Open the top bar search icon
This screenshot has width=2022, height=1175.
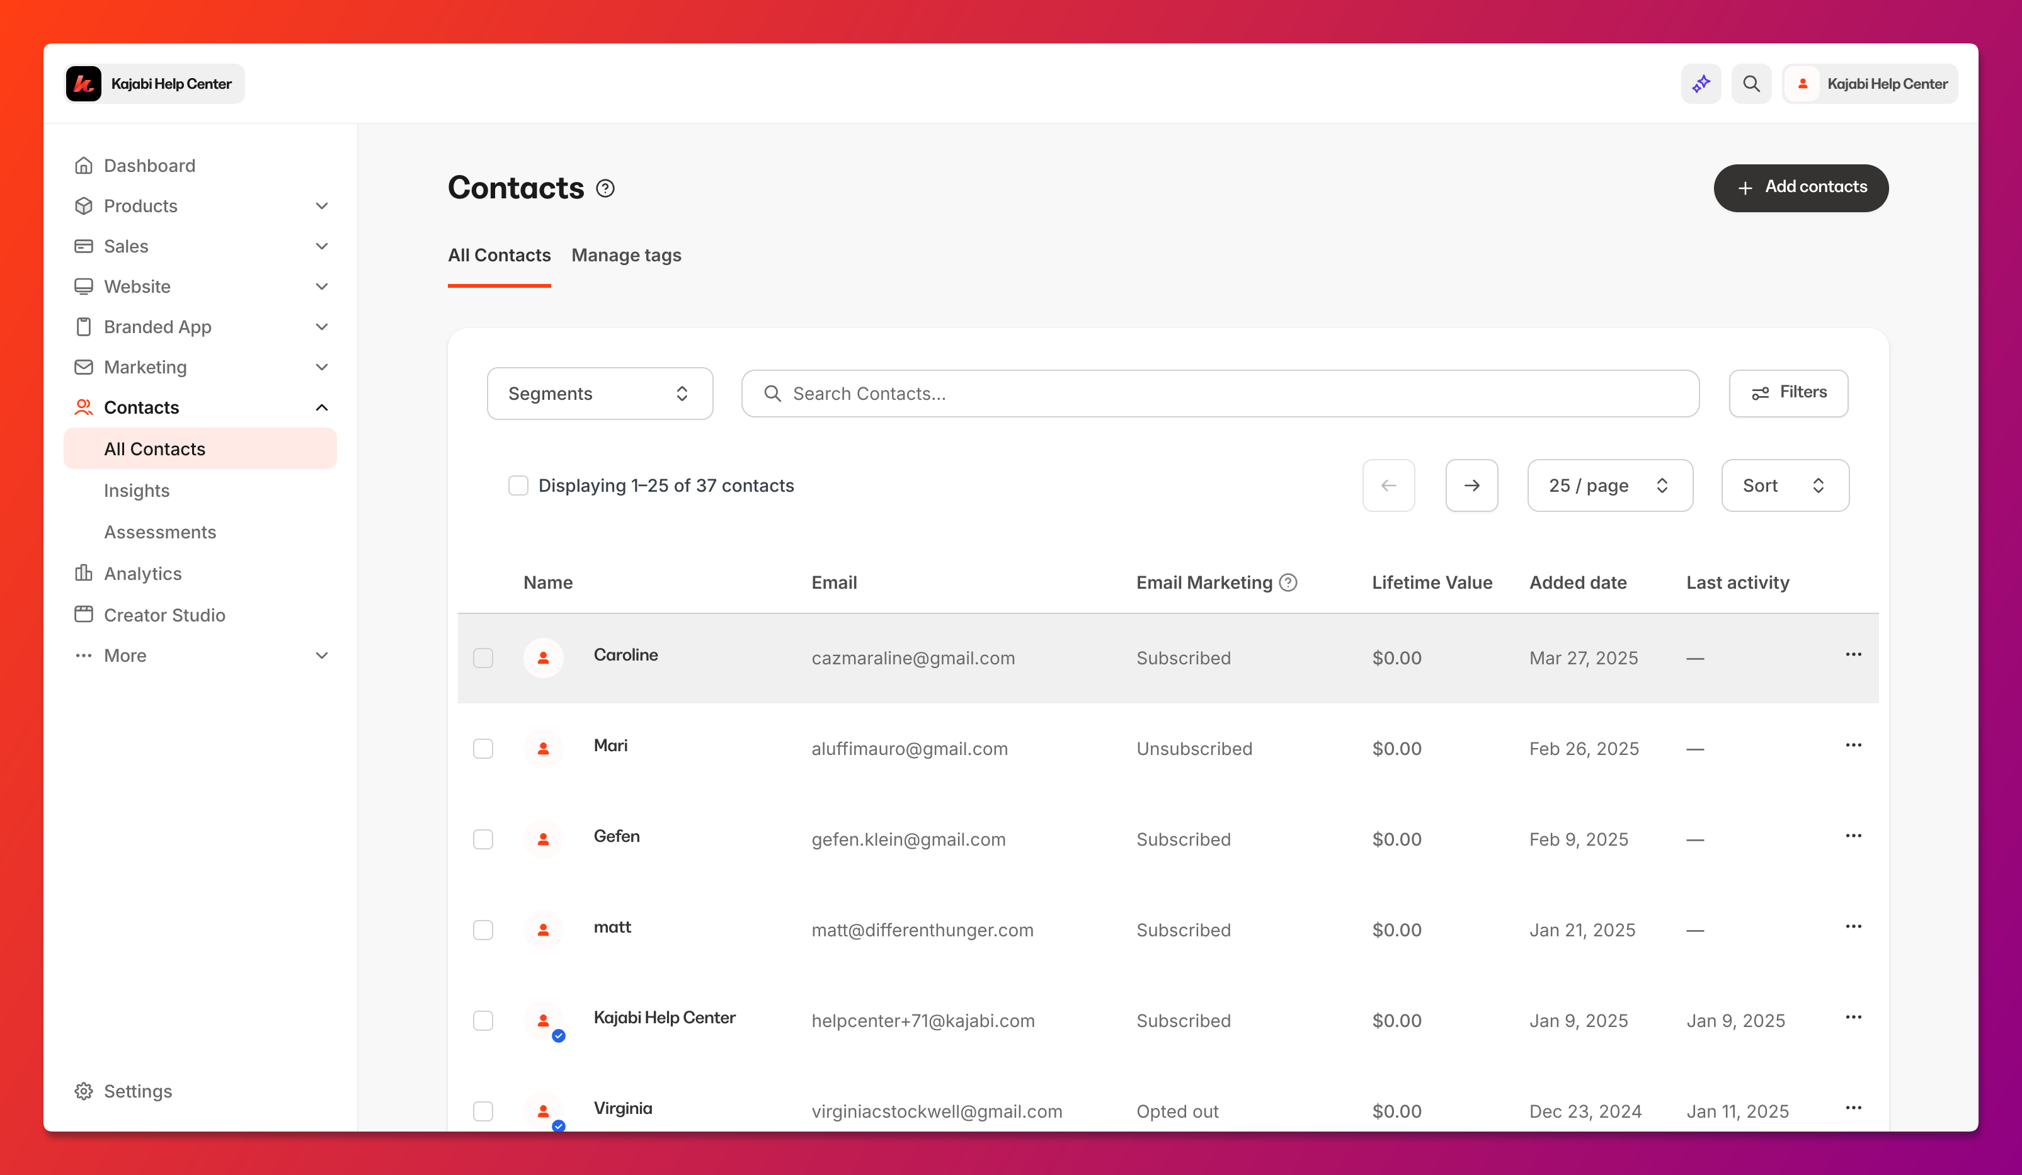(x=1751, y=83)
